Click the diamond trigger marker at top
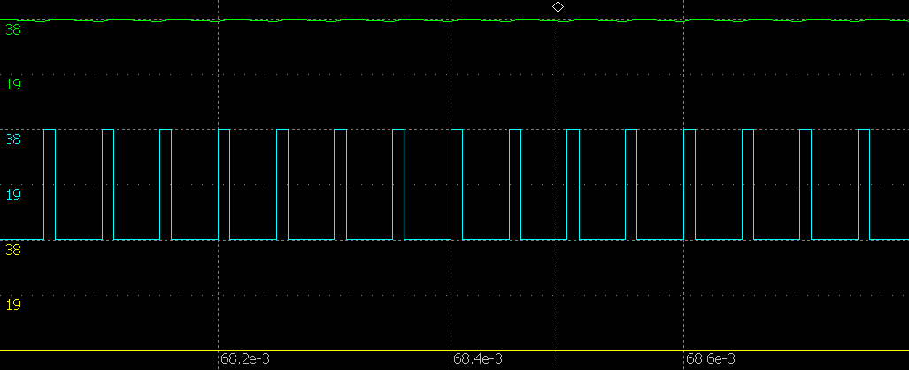909x370 pixels. 558,6
